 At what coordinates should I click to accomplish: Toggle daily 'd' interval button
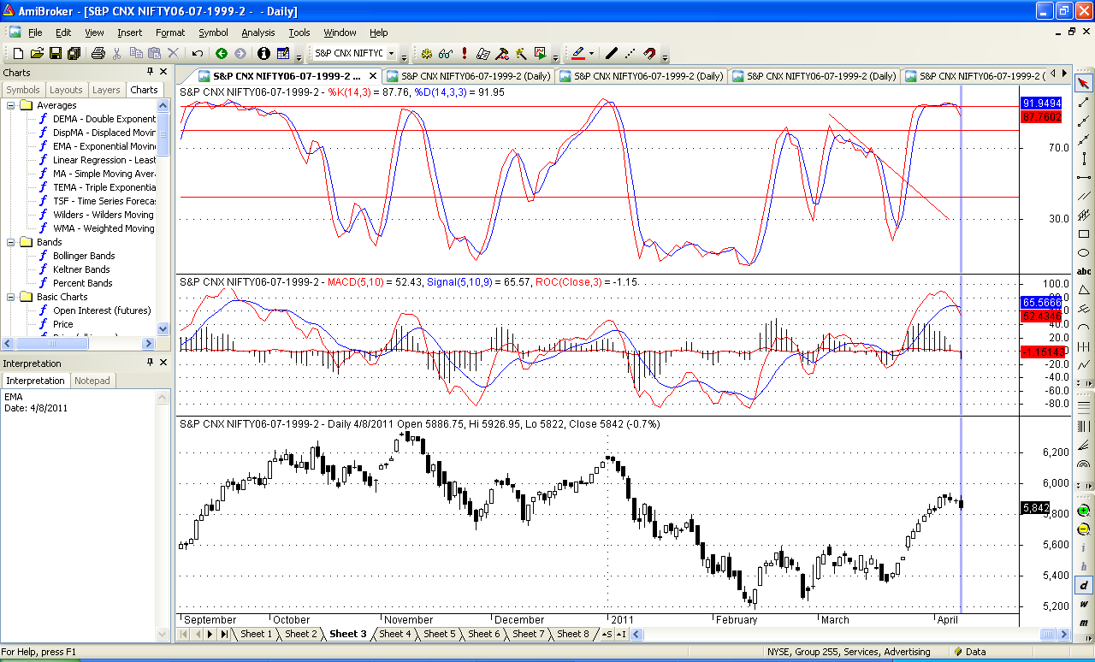click(1084, 586)
